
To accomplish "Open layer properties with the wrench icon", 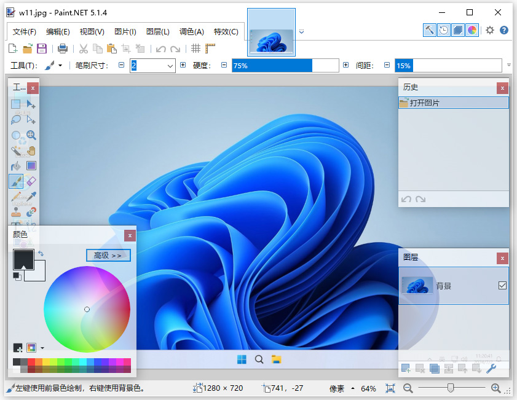I will click(x=491, y=368).
